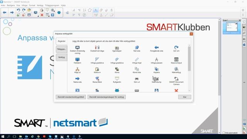
Task: Select the Fäst sida icon
Action: (137, 47)
